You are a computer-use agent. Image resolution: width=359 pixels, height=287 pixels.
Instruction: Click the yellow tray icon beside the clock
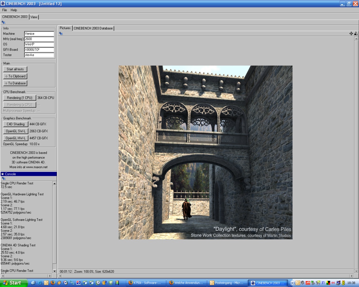(343, 283)
